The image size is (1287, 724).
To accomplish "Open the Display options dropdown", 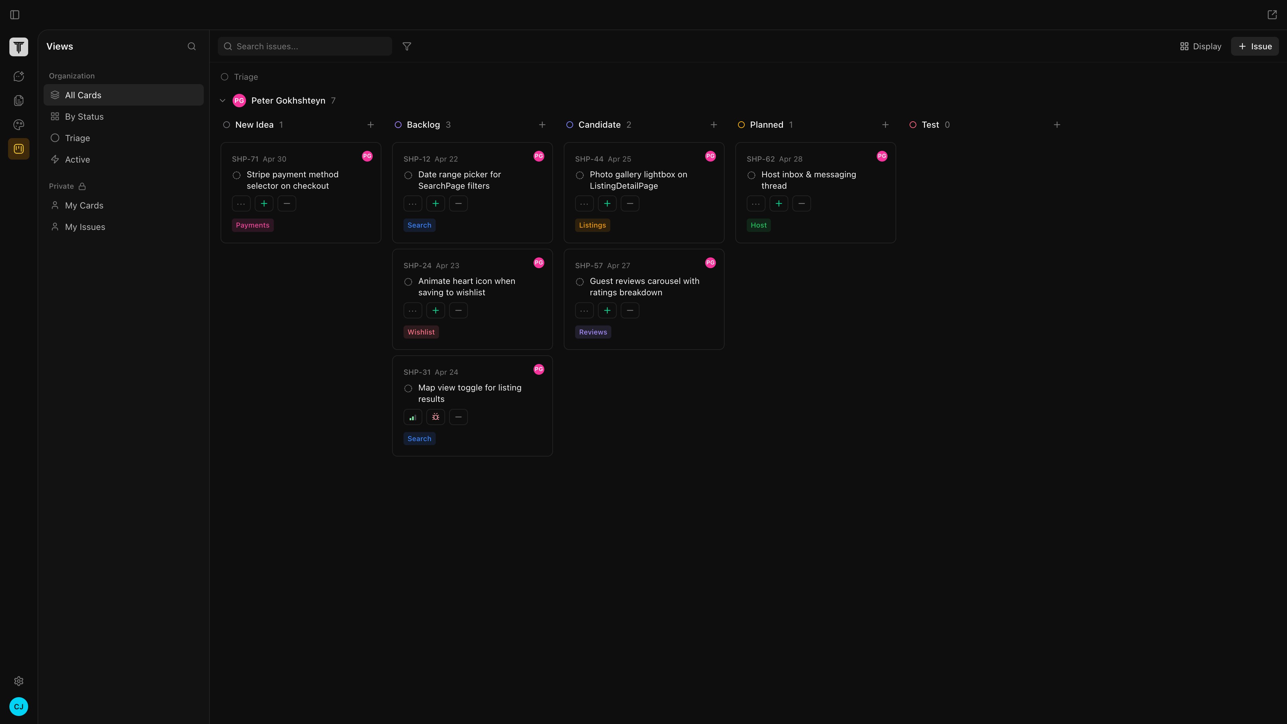I will [x=1201, y=47].
